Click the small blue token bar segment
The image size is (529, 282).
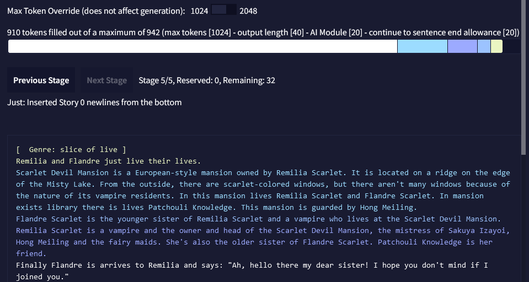point(484,46)
